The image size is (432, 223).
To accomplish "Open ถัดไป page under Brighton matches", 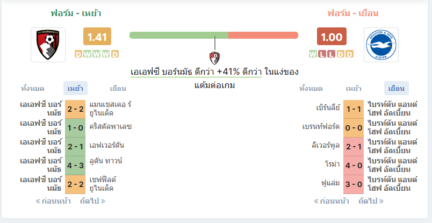I will 371,201.
